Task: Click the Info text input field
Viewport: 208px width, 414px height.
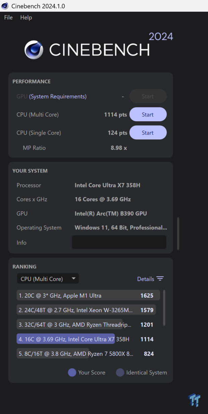Action: (x=119, y=242)
